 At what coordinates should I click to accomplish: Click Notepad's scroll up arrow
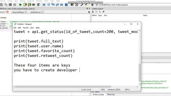point(139,31)
